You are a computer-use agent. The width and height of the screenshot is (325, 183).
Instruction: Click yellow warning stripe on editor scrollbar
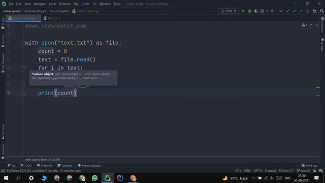(x=318, y=87)
